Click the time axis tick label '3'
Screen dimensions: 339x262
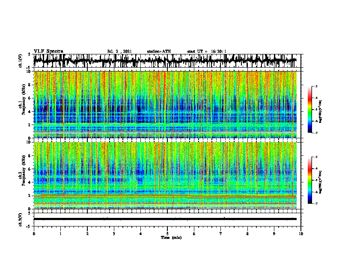[x=114, y=234]
